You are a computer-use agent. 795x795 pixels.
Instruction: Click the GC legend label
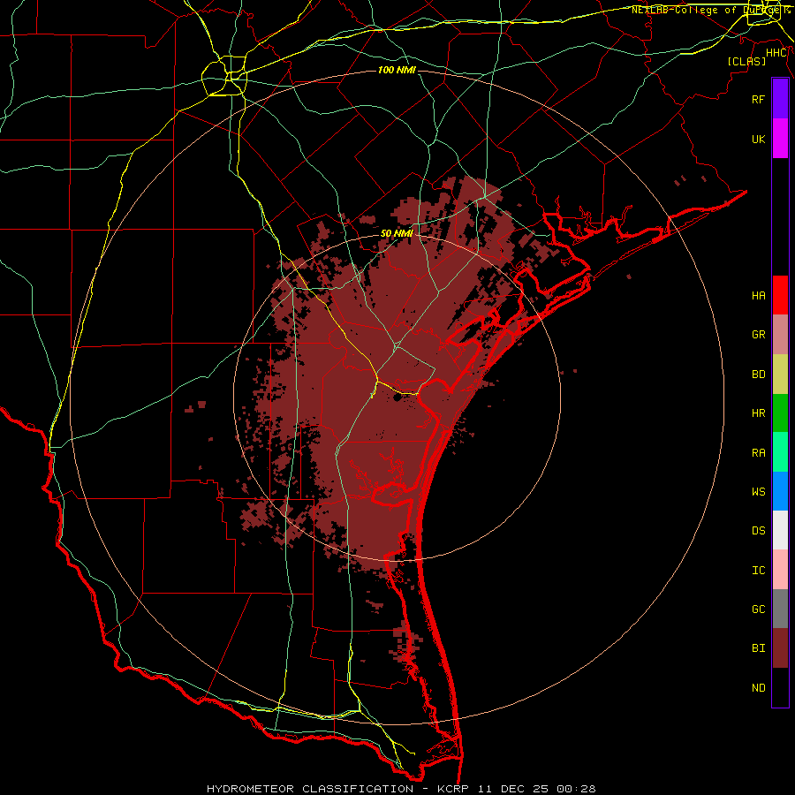coord(758,609)
